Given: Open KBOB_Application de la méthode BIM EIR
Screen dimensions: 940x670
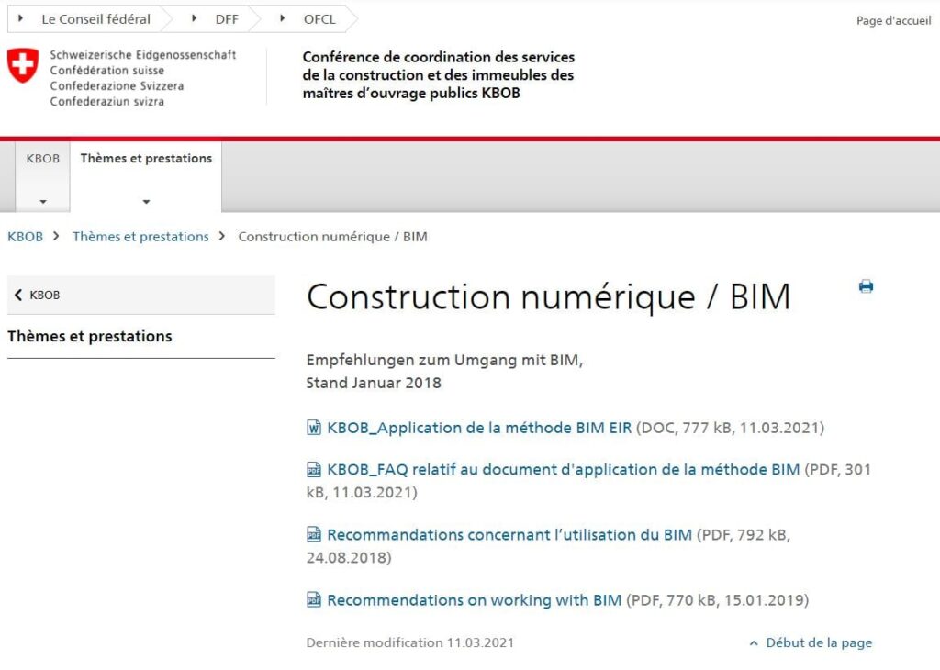Looking at the screenshot, I should pos(479,427).
